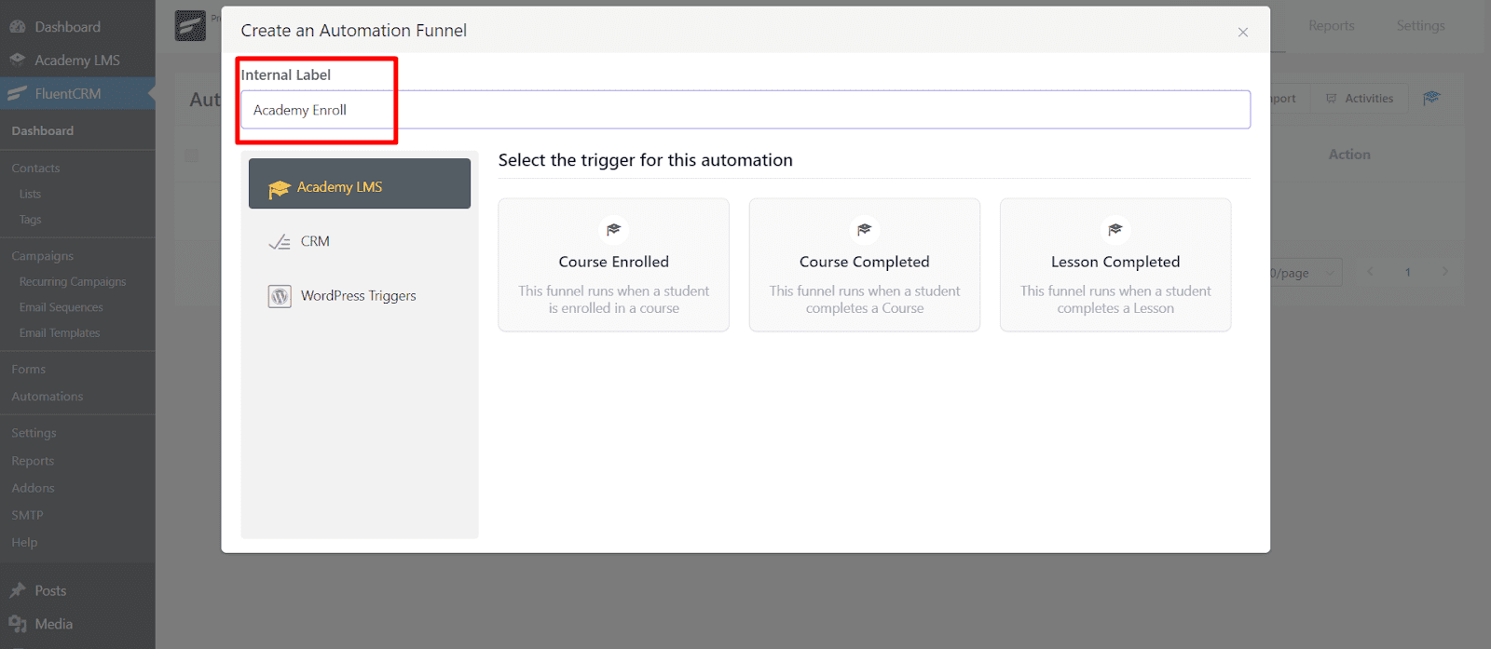Open Email Sequences in the sidebar
This screenshot has width=1491, height=649.
coord(61,307)
